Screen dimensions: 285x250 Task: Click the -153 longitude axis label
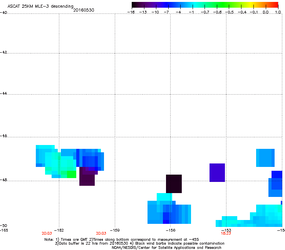pyautogui.click(x=226, y=230)
